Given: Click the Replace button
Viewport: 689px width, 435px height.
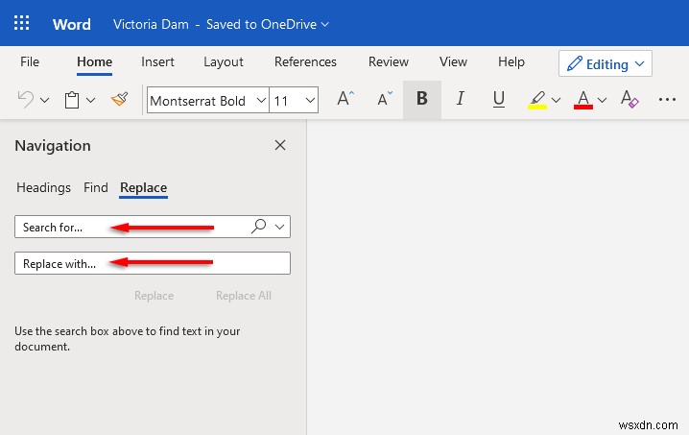Looking at the screenshot, I should coord(154,296).
